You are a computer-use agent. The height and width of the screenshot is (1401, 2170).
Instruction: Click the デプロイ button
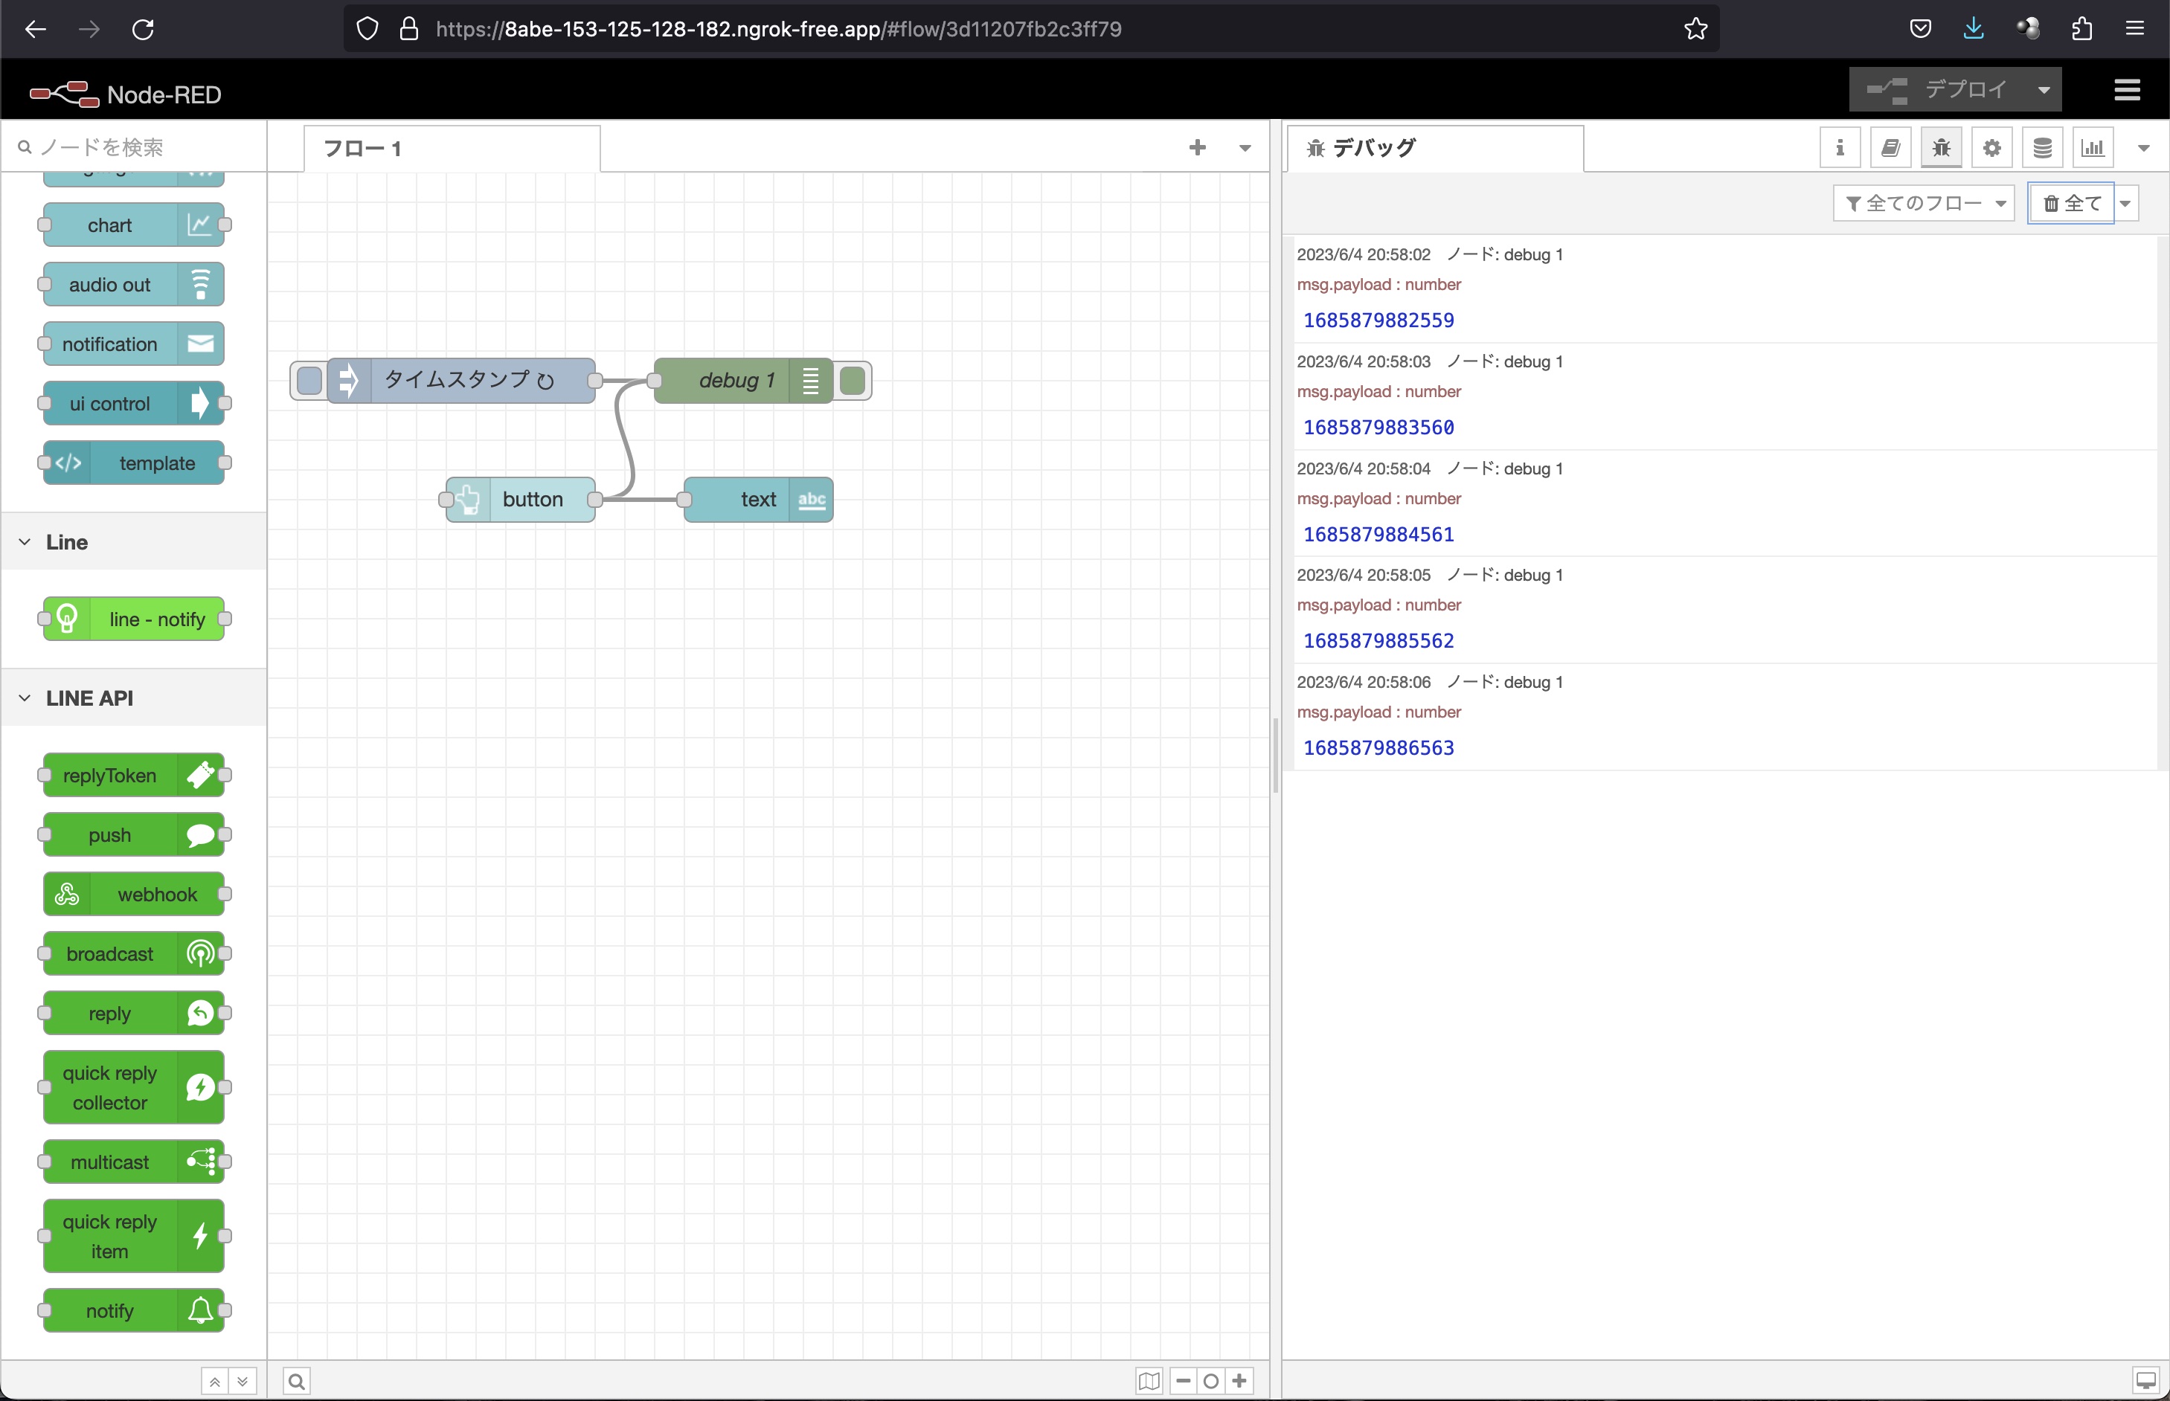tap(1966, 88)
